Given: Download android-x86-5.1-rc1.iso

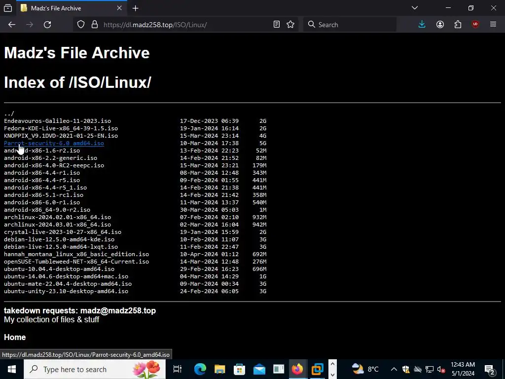Looking at the screenshot, I should pyautogui.click(x=43, y=195).
